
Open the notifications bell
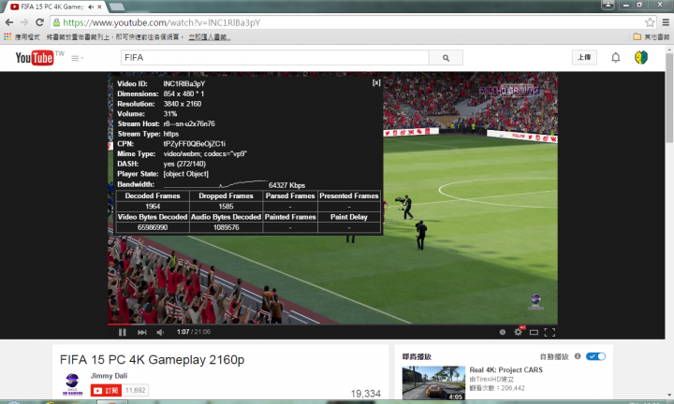pos(616,58)
